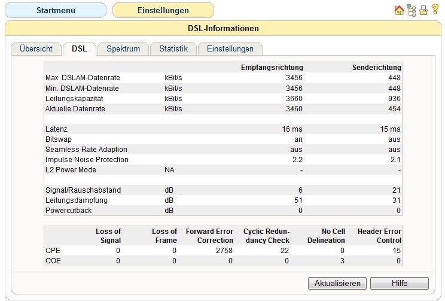Click the Latenz value 16 ms

tap(292, 129)
